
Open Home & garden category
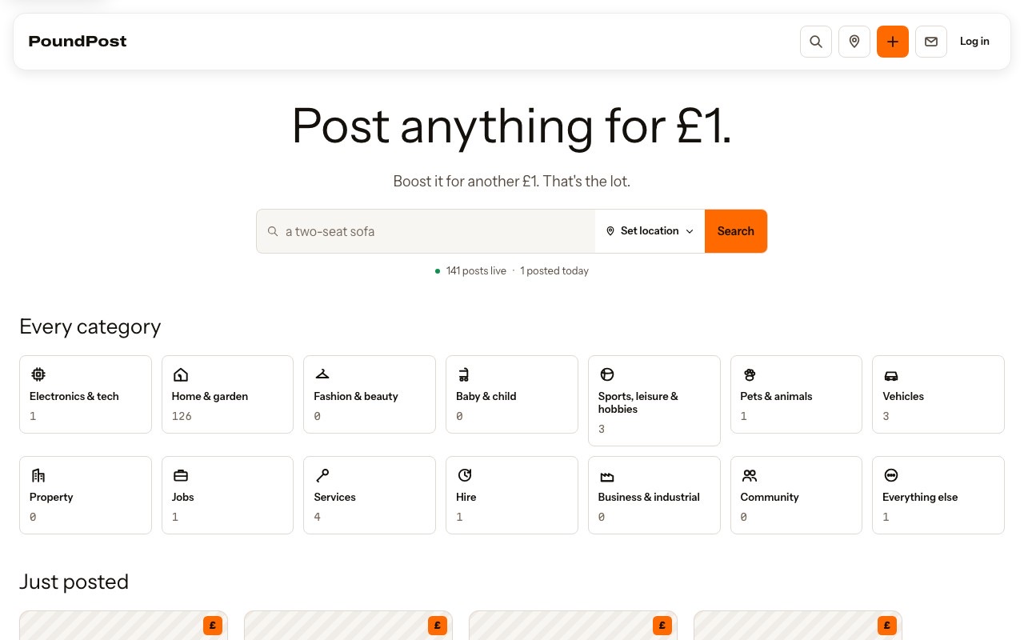pyautogui.click(x=227, y=394)
